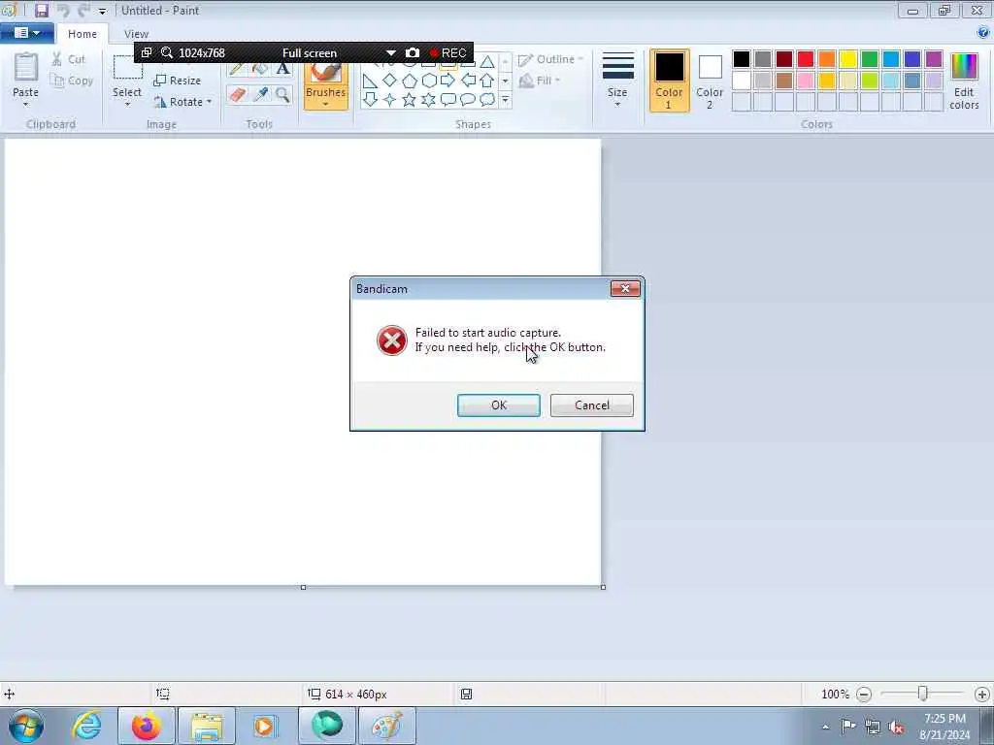Open the Resize option
Image resolution: width=994 pixels, height=745 pixels.
click(x=178, y=81)
